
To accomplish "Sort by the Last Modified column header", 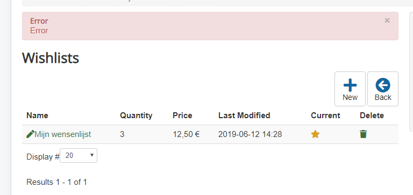I will coord(244,115).
